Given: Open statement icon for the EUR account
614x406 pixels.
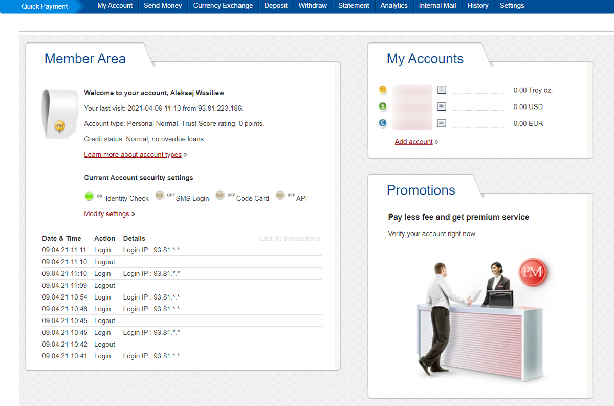Looking at the screenshot, I should click(442, 123).
